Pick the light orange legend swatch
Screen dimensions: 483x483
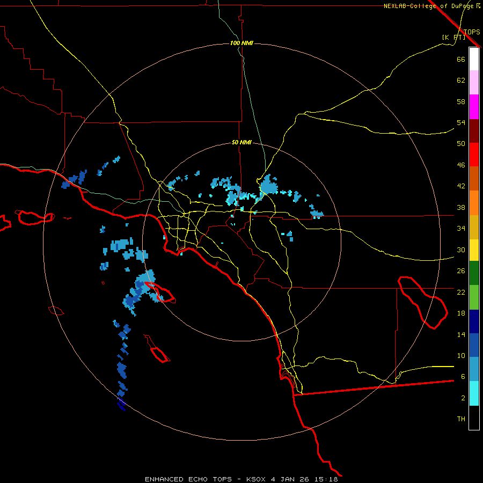pos(474,203)
